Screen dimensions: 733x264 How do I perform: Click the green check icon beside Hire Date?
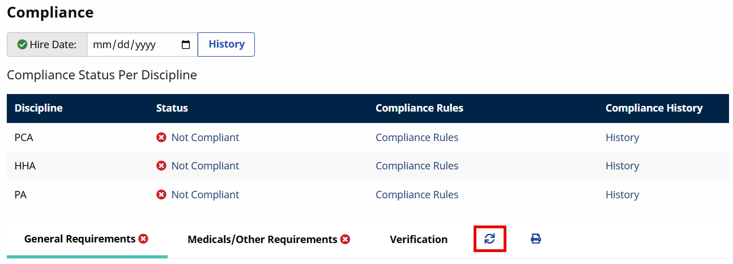pos(22,45)
